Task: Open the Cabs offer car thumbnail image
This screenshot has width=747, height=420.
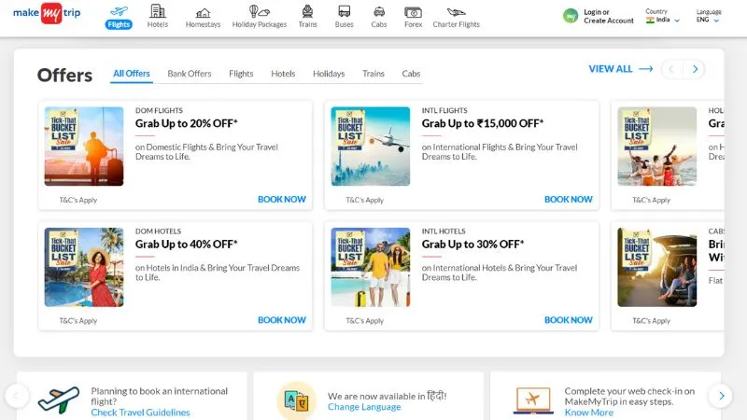Action: pyautogui.click(x=657, y=267)
